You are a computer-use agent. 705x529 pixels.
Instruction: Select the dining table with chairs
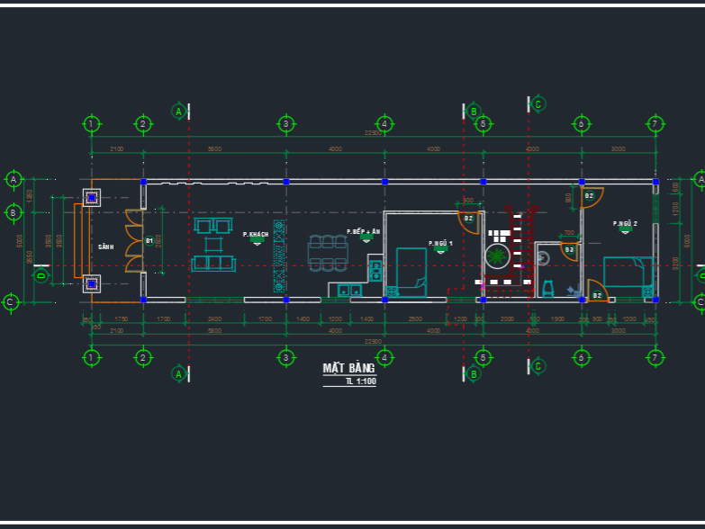(328, 254)
